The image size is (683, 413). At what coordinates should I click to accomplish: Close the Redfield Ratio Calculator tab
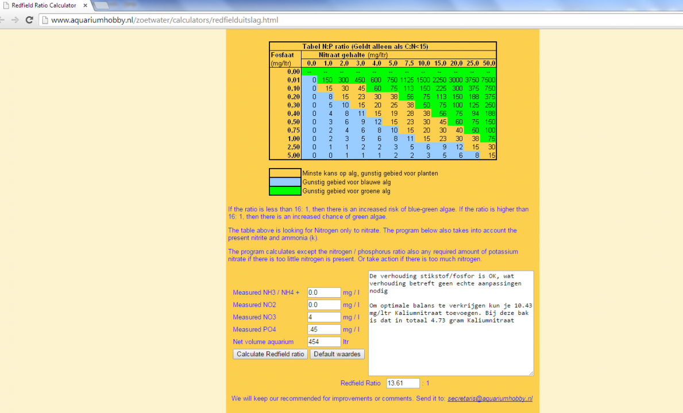click(x=85, y=6)
